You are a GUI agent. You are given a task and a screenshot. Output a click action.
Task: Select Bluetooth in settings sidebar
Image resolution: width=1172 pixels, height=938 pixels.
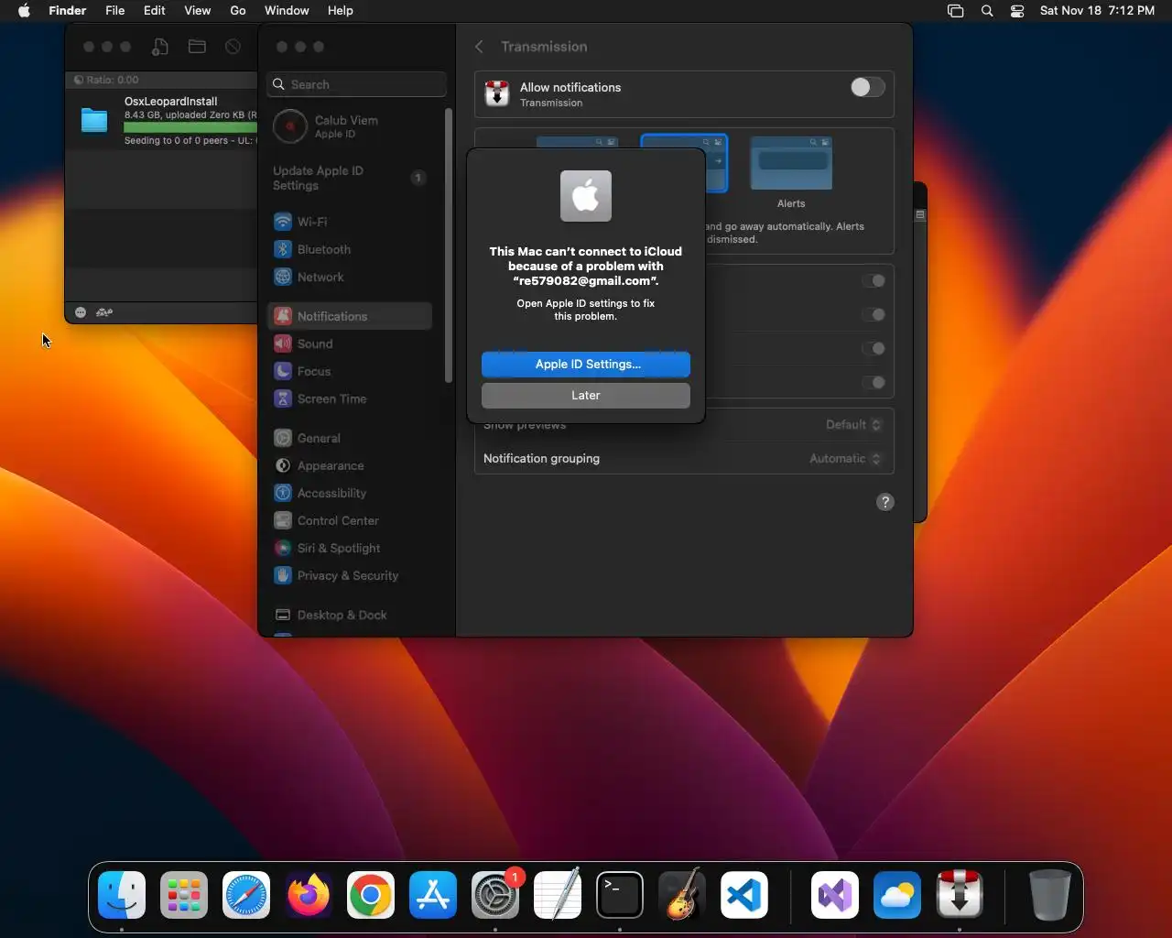[x=350, y=250]
